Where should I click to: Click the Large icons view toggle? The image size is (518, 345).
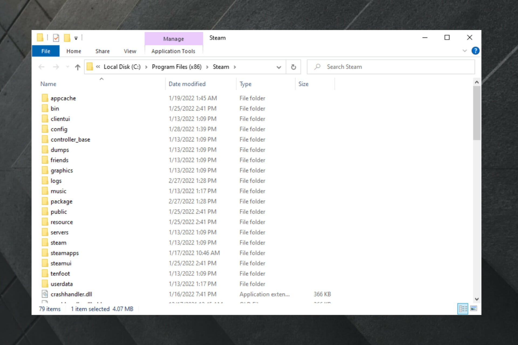tap(474, 308)
